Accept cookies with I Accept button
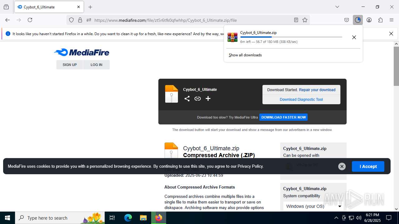 coord(368,166)
